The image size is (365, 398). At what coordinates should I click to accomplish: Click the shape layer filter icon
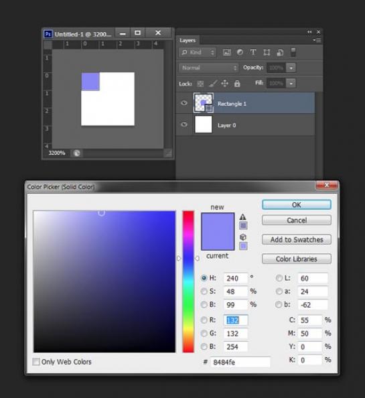pos(267,52)
